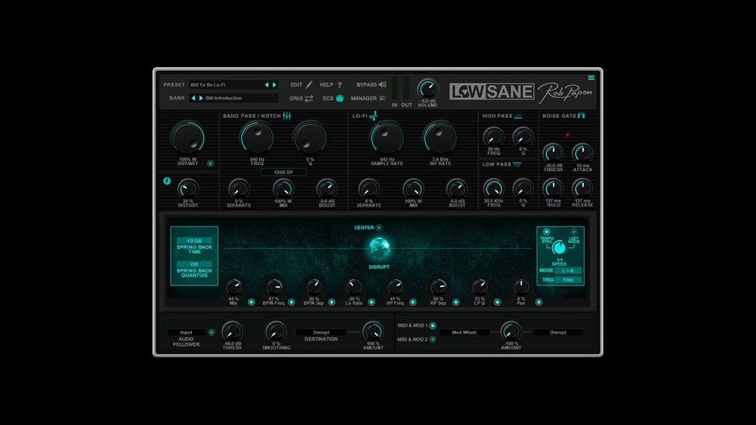756x425 pixels.
Task: Select MIDI & MOD 2 radio button
Action: click(433, 339)
